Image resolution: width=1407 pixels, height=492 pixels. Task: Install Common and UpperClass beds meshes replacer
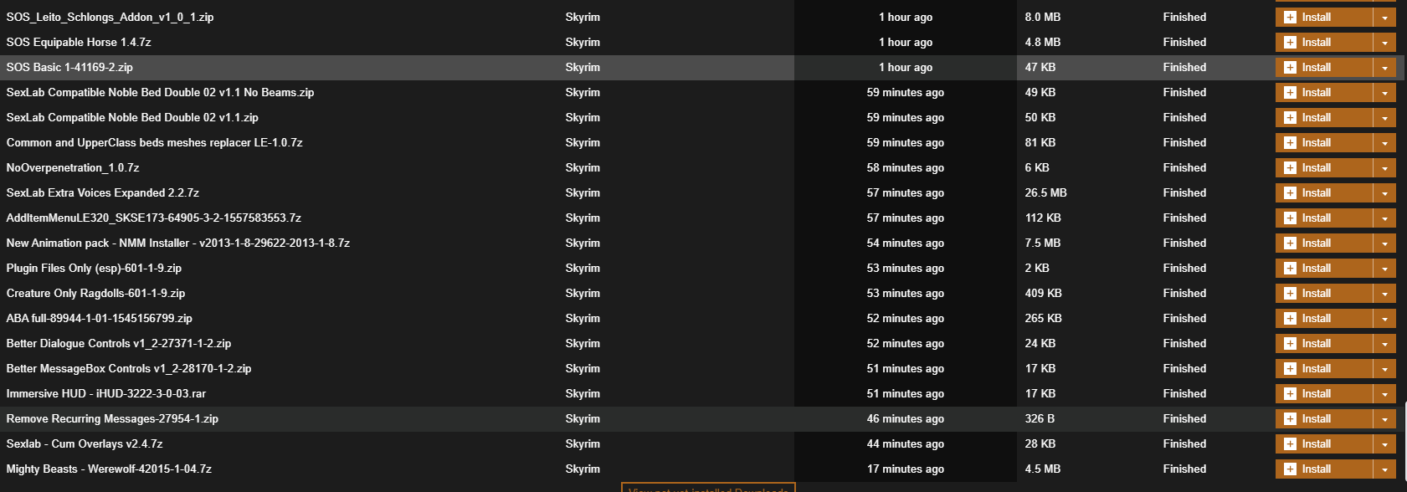[x=1324, y=142]
